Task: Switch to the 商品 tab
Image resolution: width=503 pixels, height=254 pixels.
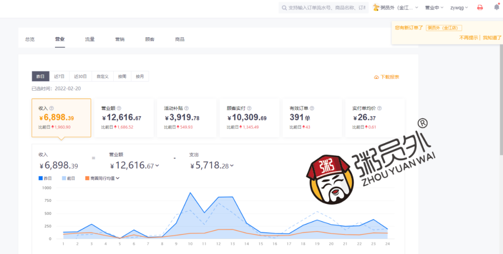Action: click(x=180, y=40)
